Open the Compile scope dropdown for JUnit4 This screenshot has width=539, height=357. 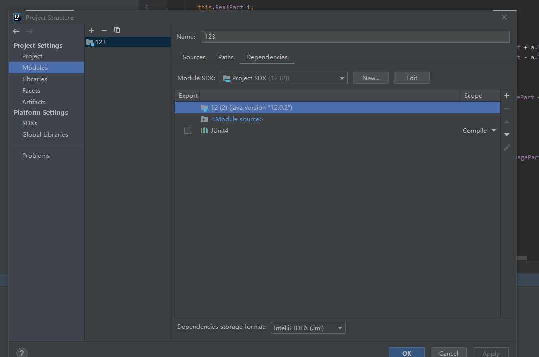tap(479, 130)
